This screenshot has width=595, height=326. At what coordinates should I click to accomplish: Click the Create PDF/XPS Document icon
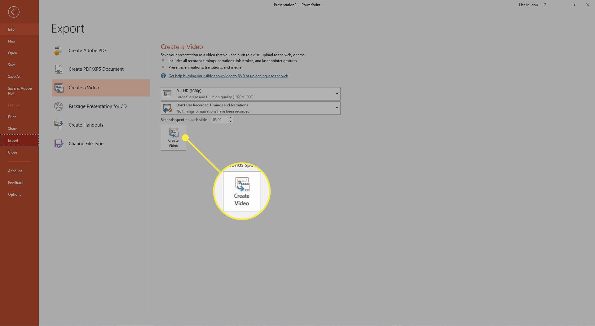(x=58, y=69)
